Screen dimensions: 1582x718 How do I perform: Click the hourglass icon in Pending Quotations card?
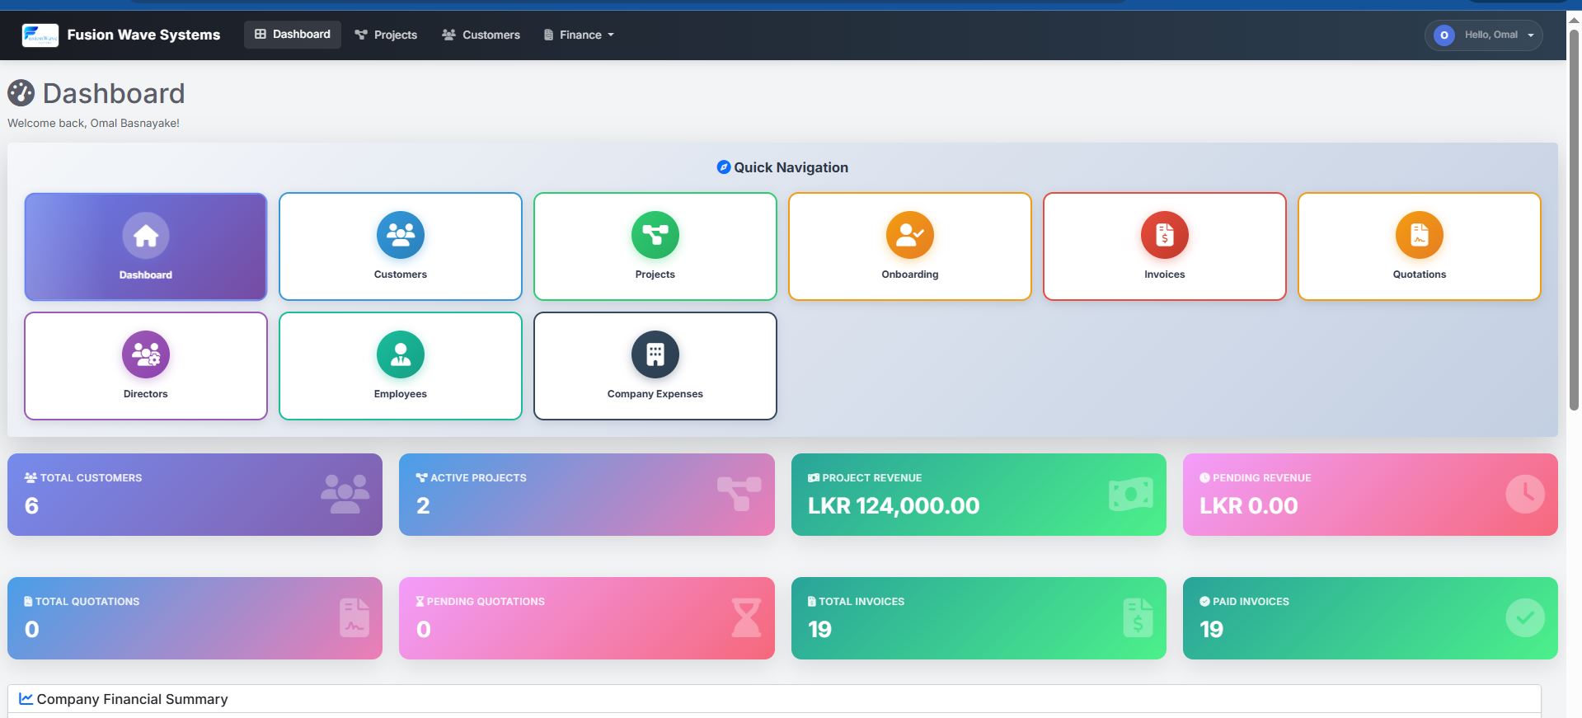[746, 617]
